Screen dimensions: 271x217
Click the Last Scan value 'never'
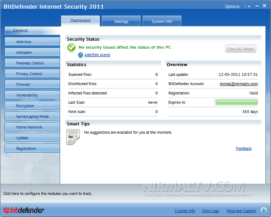[x=153, y=103]
